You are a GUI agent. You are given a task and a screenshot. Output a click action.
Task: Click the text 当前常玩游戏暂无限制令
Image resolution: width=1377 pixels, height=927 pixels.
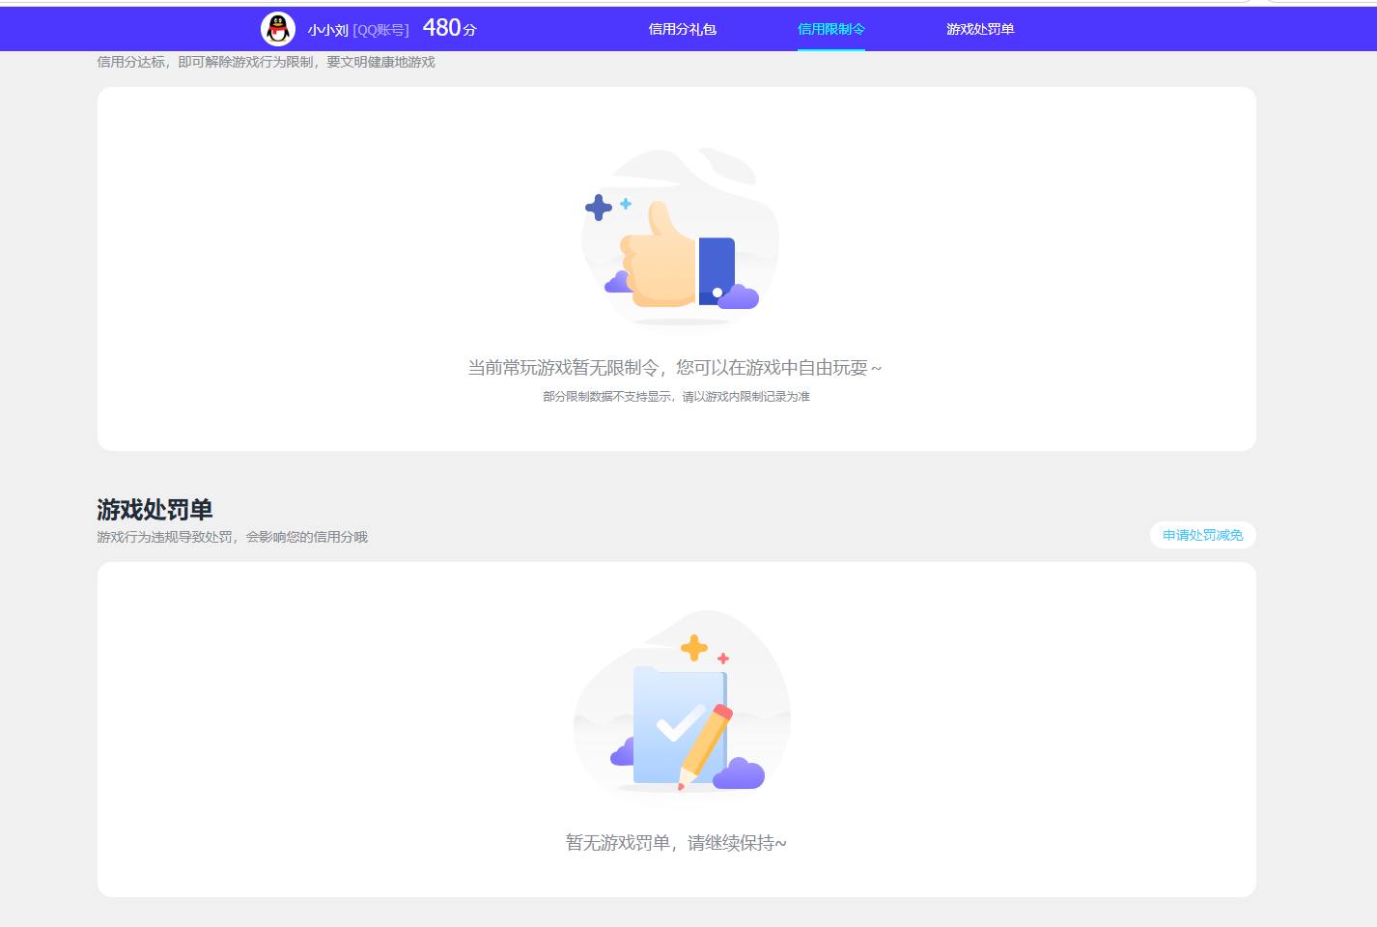(x=564, y=368)
